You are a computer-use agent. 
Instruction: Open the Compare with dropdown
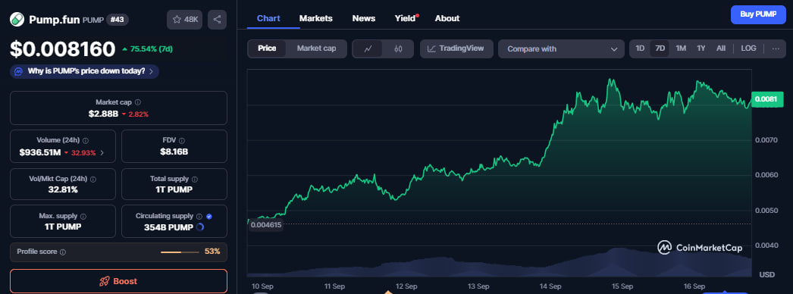(561, 49)
